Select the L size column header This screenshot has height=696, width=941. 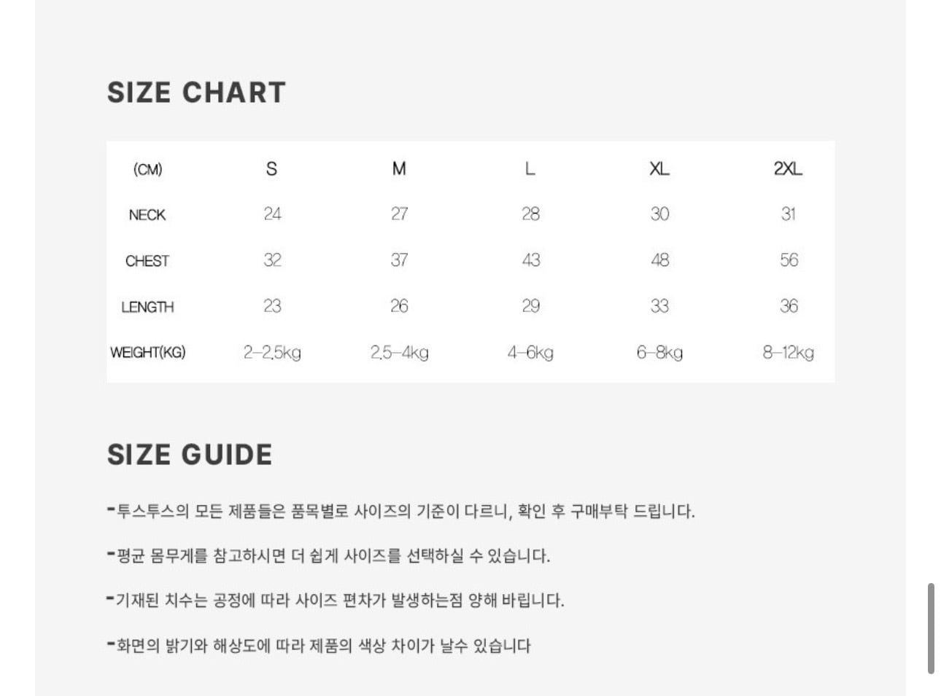coord(530,169)
